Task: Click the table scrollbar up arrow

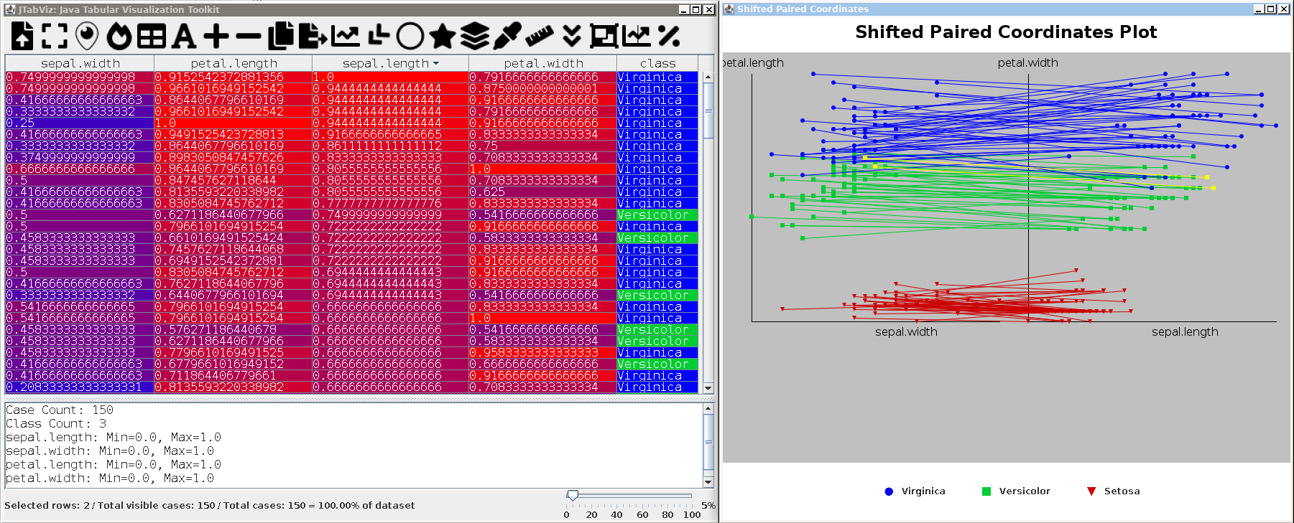Action: 708,77
